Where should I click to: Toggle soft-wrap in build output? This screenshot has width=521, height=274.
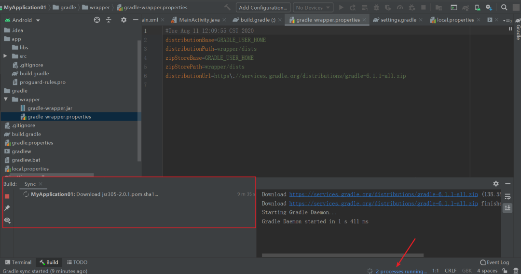[x=507, y=197]
